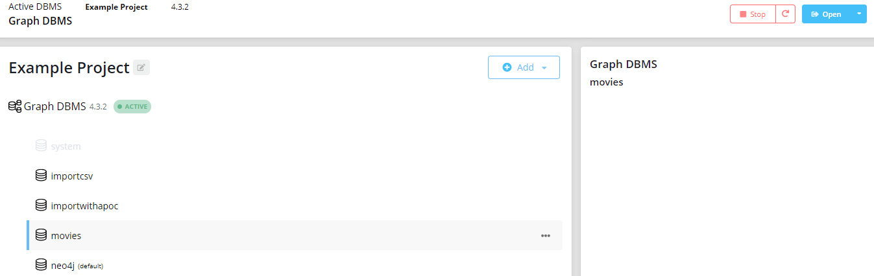Open the three-dots menu on the movies row
The width and height of the screenshot is (874, 276).
click(546, 236)
